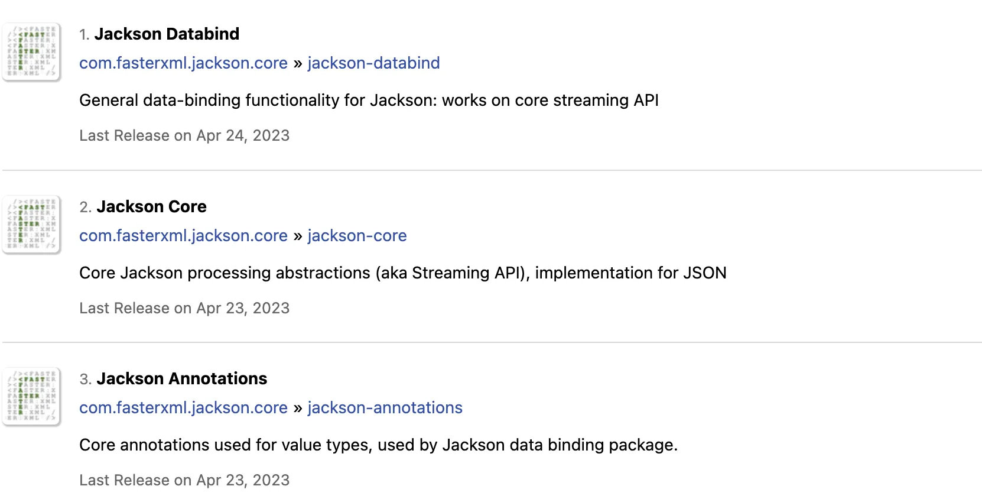Click Jackson Core's last release date text
Screen dimensions: 982x499
(x=184, y=309)
